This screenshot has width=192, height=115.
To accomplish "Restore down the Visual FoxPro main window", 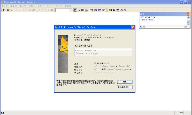I will tap(186, 2).
